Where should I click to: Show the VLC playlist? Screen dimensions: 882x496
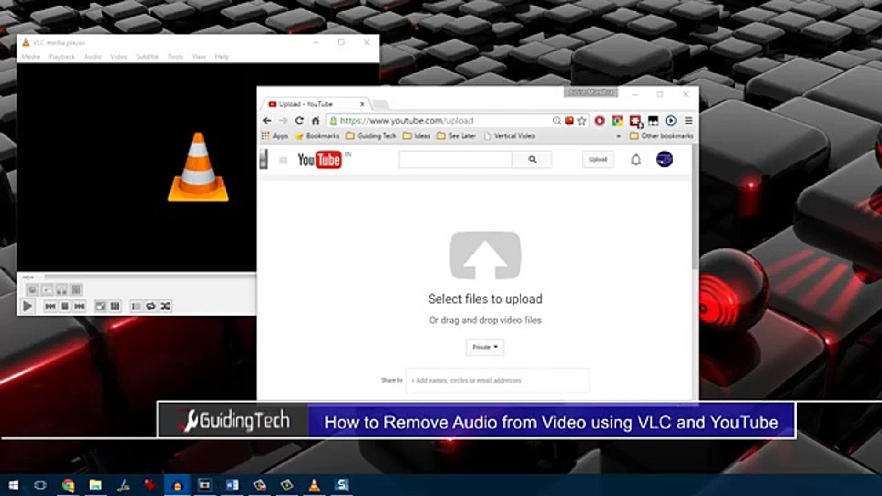(136, 306)
